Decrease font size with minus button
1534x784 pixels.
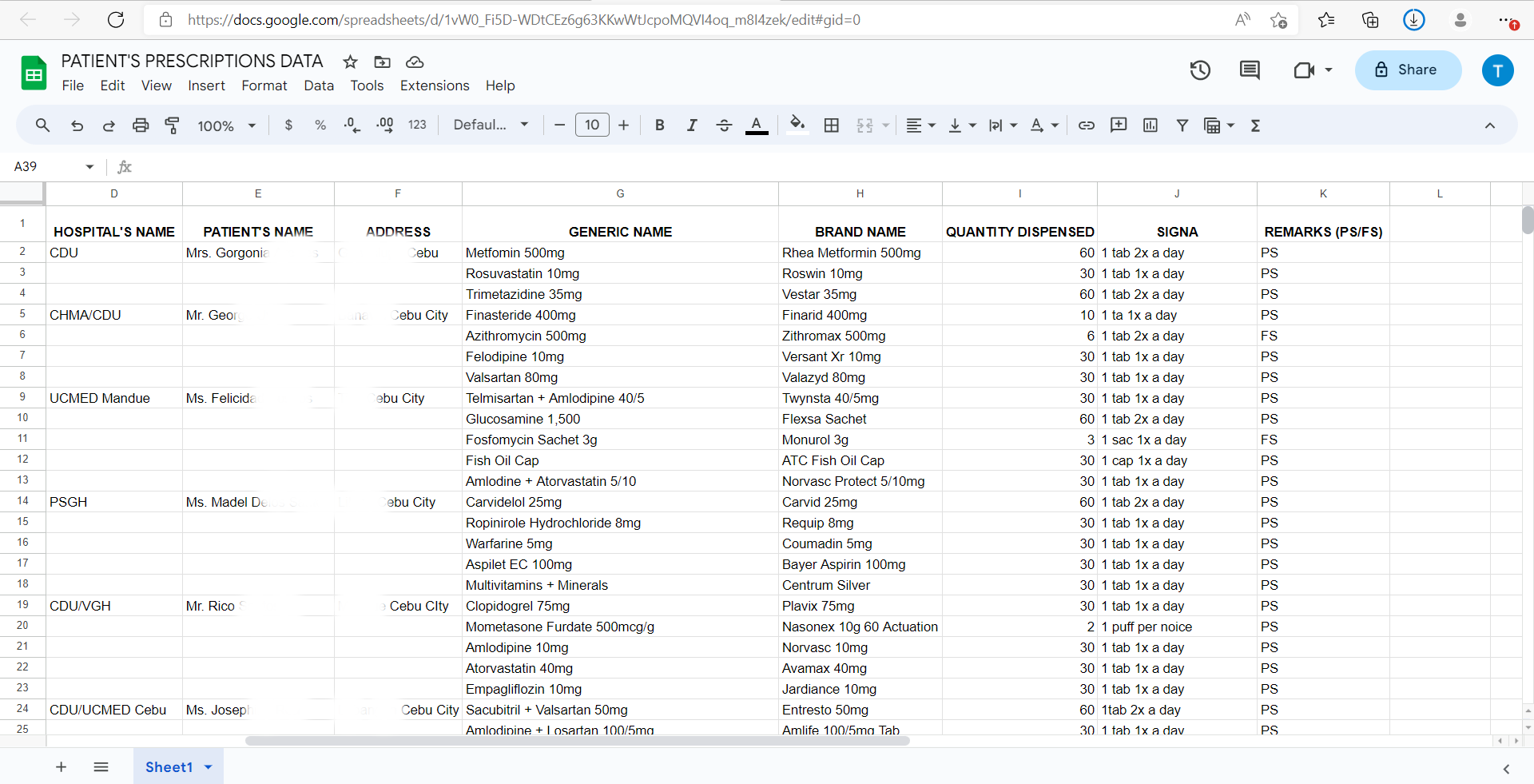click(559, 125)
